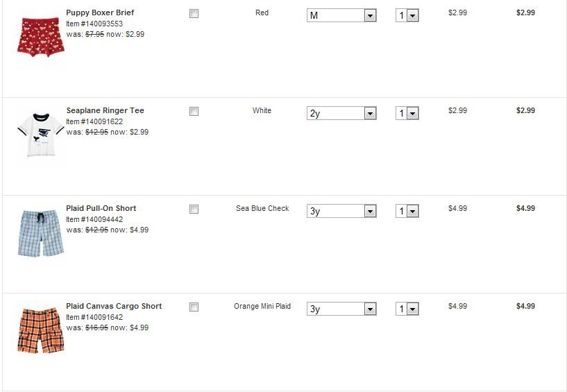This screenshot has height=392, width=567.
Task: Click the Seaplane Ringer Tee title link
Action: 105,110
